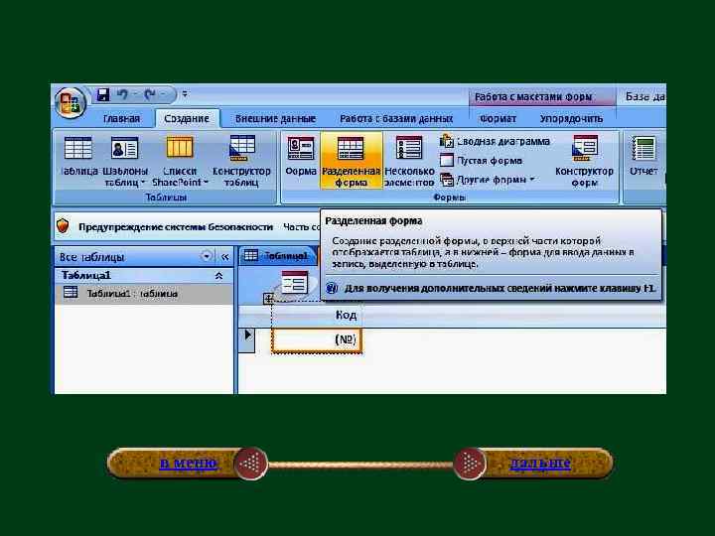This screenshot has height=536, width=715.
Task: Click Сводная диаграмма
Action: [496, 142]
